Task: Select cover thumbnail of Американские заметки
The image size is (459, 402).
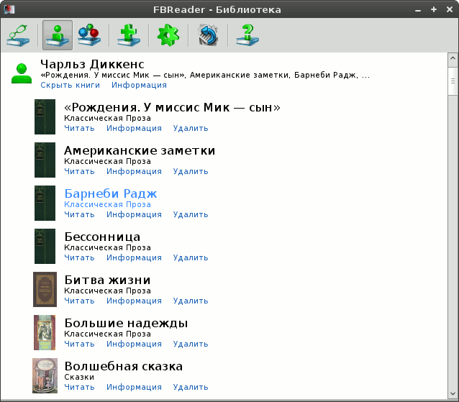Action: coord(45,160)
